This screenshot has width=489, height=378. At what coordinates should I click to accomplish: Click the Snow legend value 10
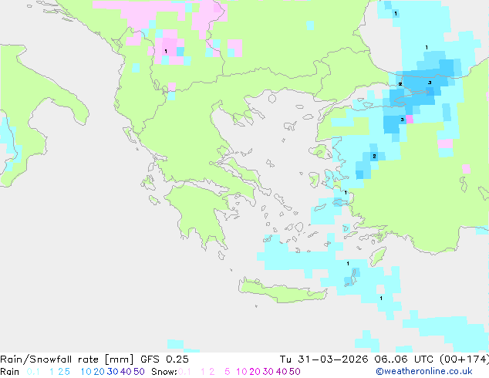[x=241, y=372]
